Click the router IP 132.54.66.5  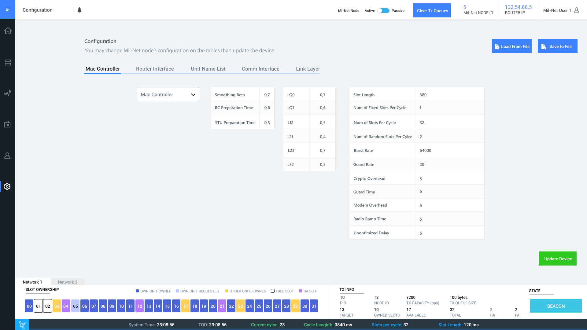[x=518, y=7]
